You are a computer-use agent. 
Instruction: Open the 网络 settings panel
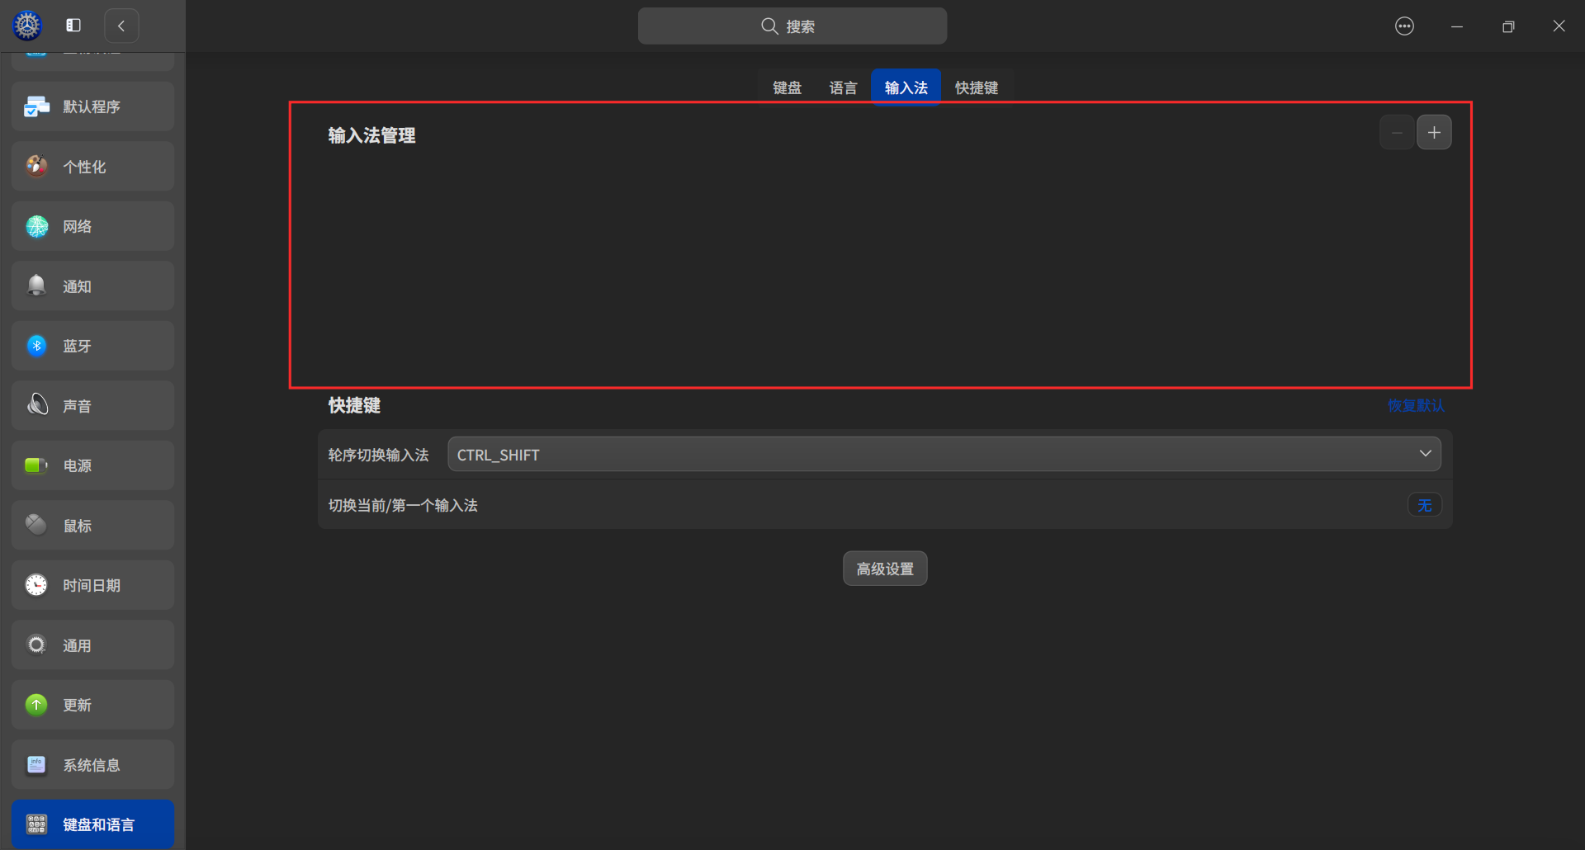[x=92, y=225]
